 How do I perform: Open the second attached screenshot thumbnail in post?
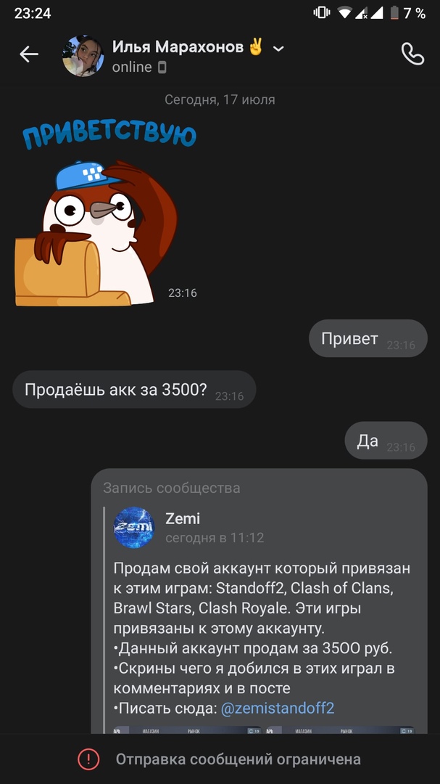341,730
